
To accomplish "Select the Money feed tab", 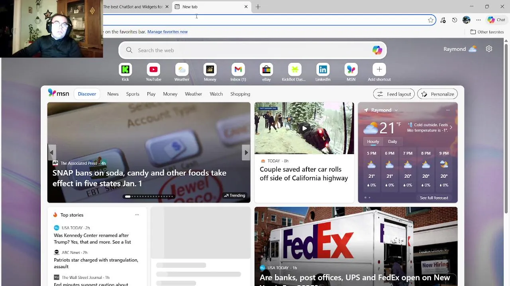I will tap(170, 94).
